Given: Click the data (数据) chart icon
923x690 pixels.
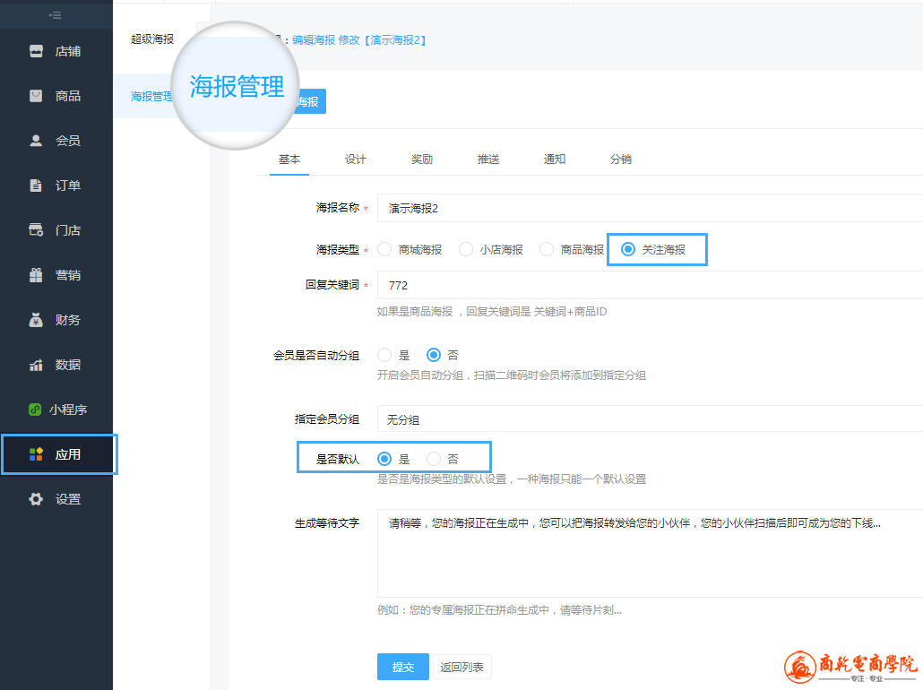Looking at the screenshot, I should [36, 365].
